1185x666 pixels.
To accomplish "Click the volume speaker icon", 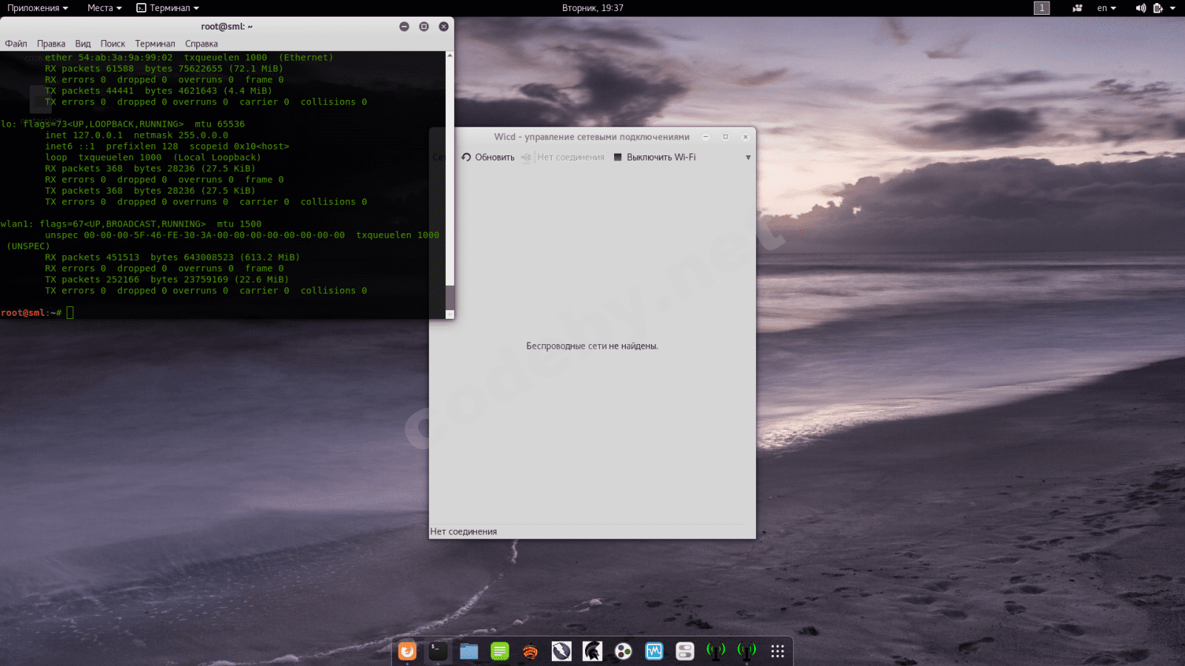I will coord(1140,8).
